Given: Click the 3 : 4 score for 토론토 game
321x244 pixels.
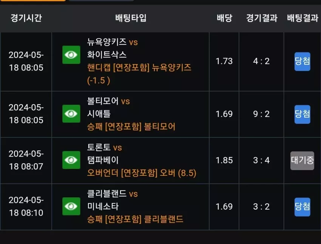Looking at the screenshot, I should pyautogui.click(x=261, y=160).
